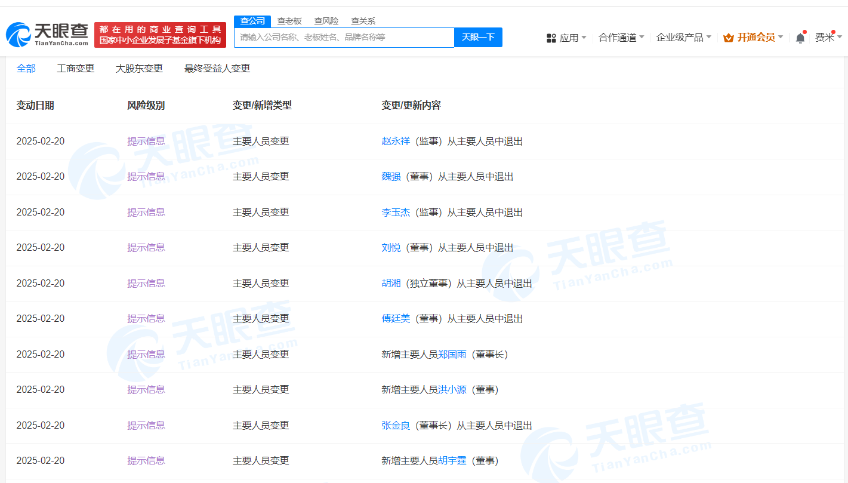Click 提示信息 in the 张金良 row
Screen dimensions: 848x483
point(146,425)
